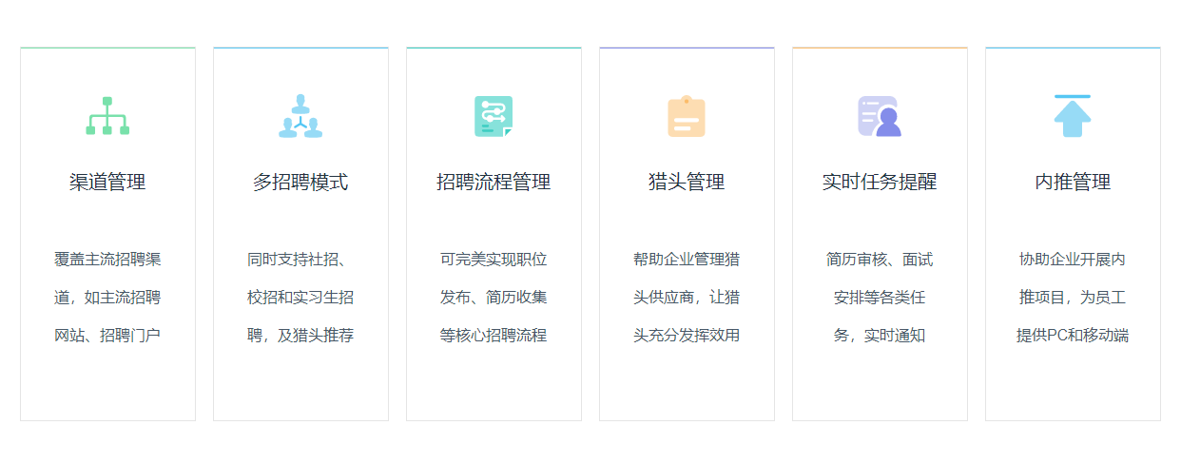Select the 招聘流程管理 heading
Image resolution: width=1181 pixels, height=464 pixels.
pos(494,182)
